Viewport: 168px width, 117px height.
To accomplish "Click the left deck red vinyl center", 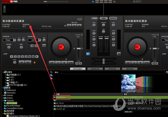I will (61, 47).
